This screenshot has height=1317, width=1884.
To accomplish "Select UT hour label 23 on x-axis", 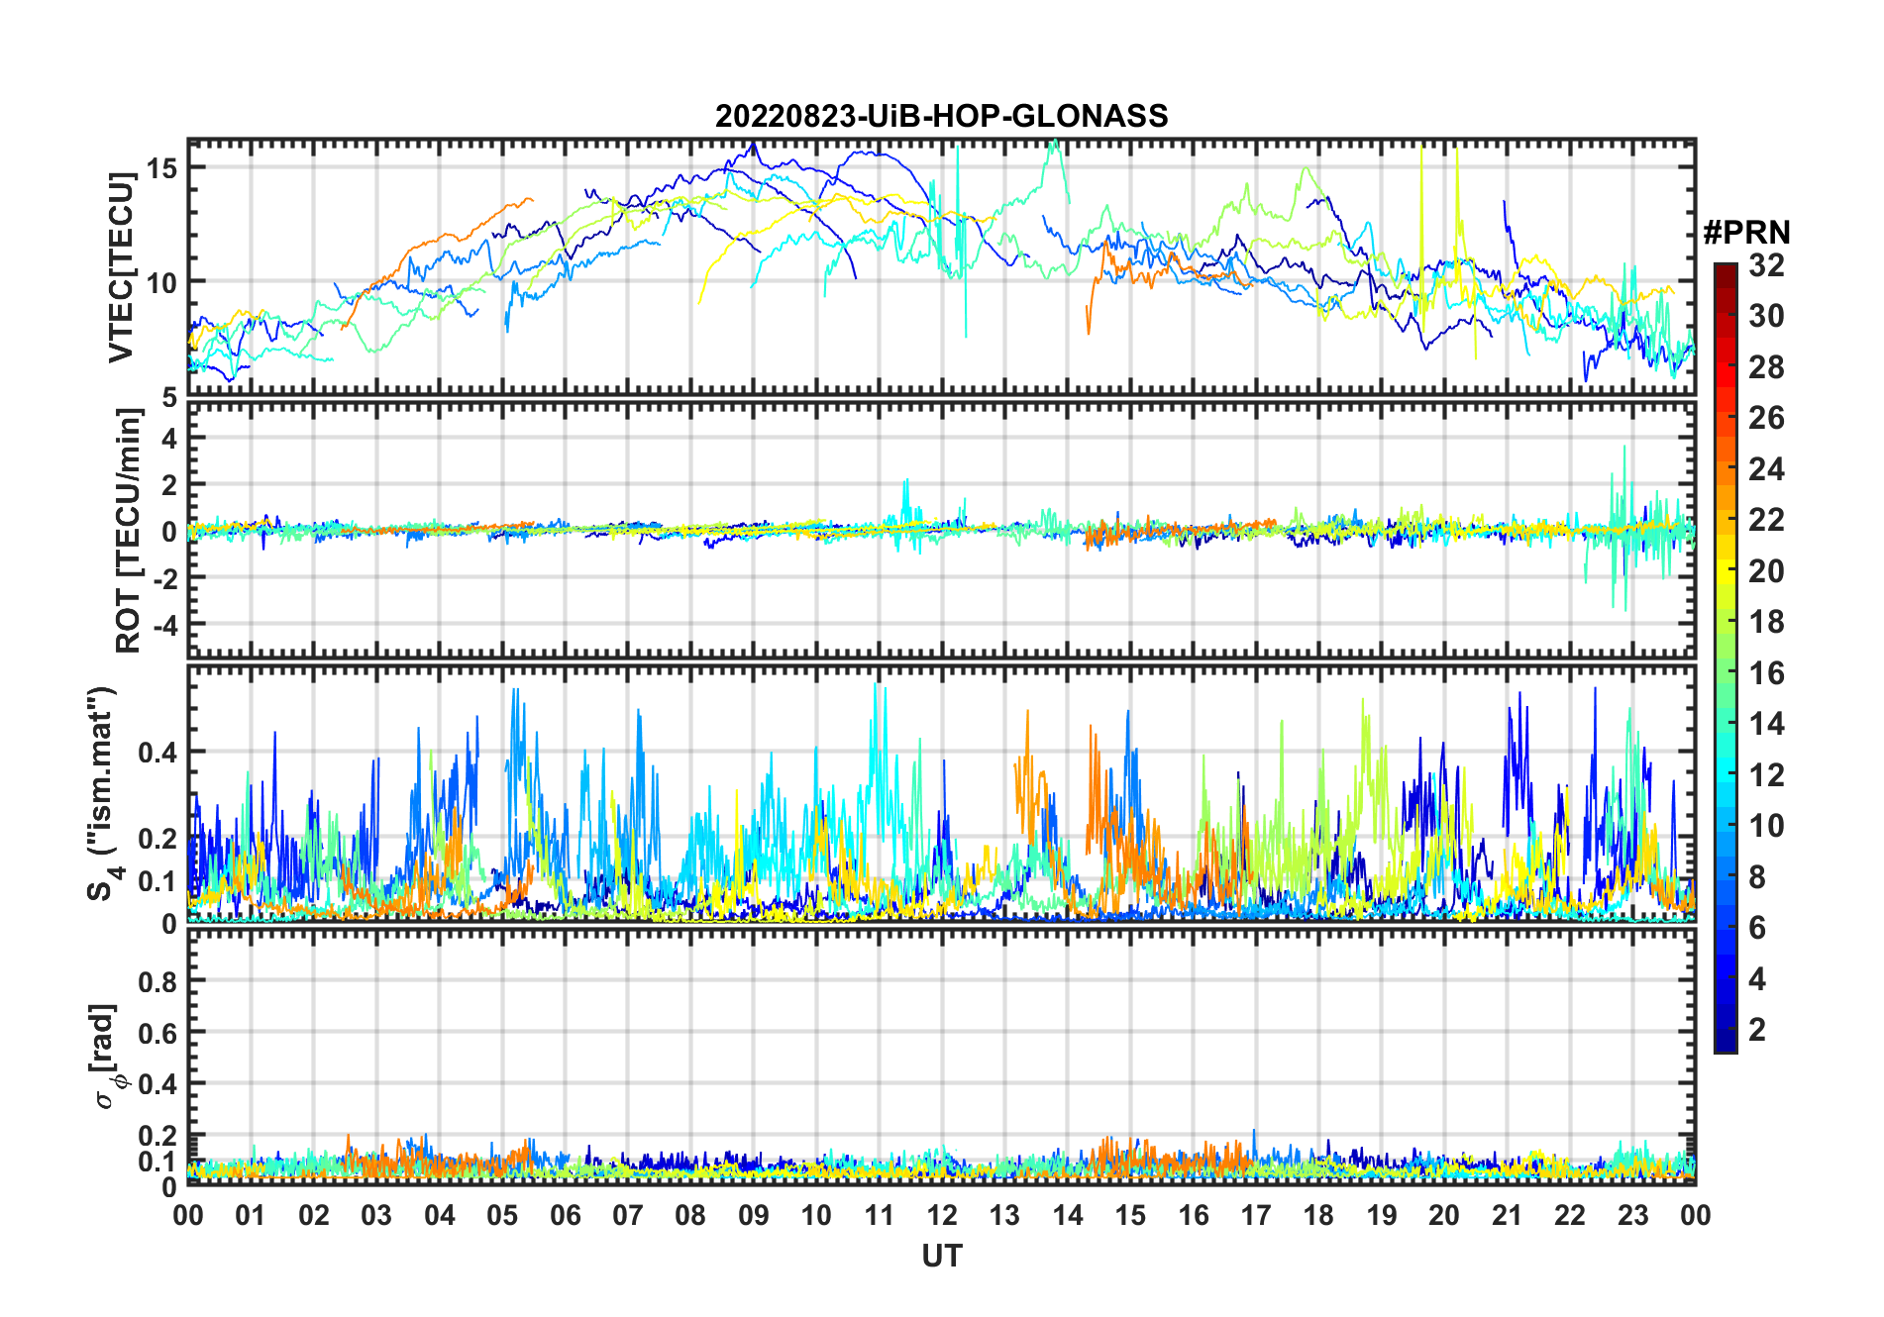I will 1633,1215.
